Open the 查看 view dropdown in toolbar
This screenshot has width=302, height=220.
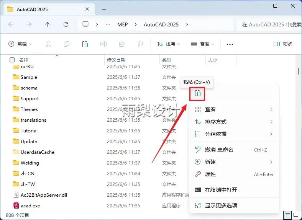pyautogui.click(x=202, y=44)
